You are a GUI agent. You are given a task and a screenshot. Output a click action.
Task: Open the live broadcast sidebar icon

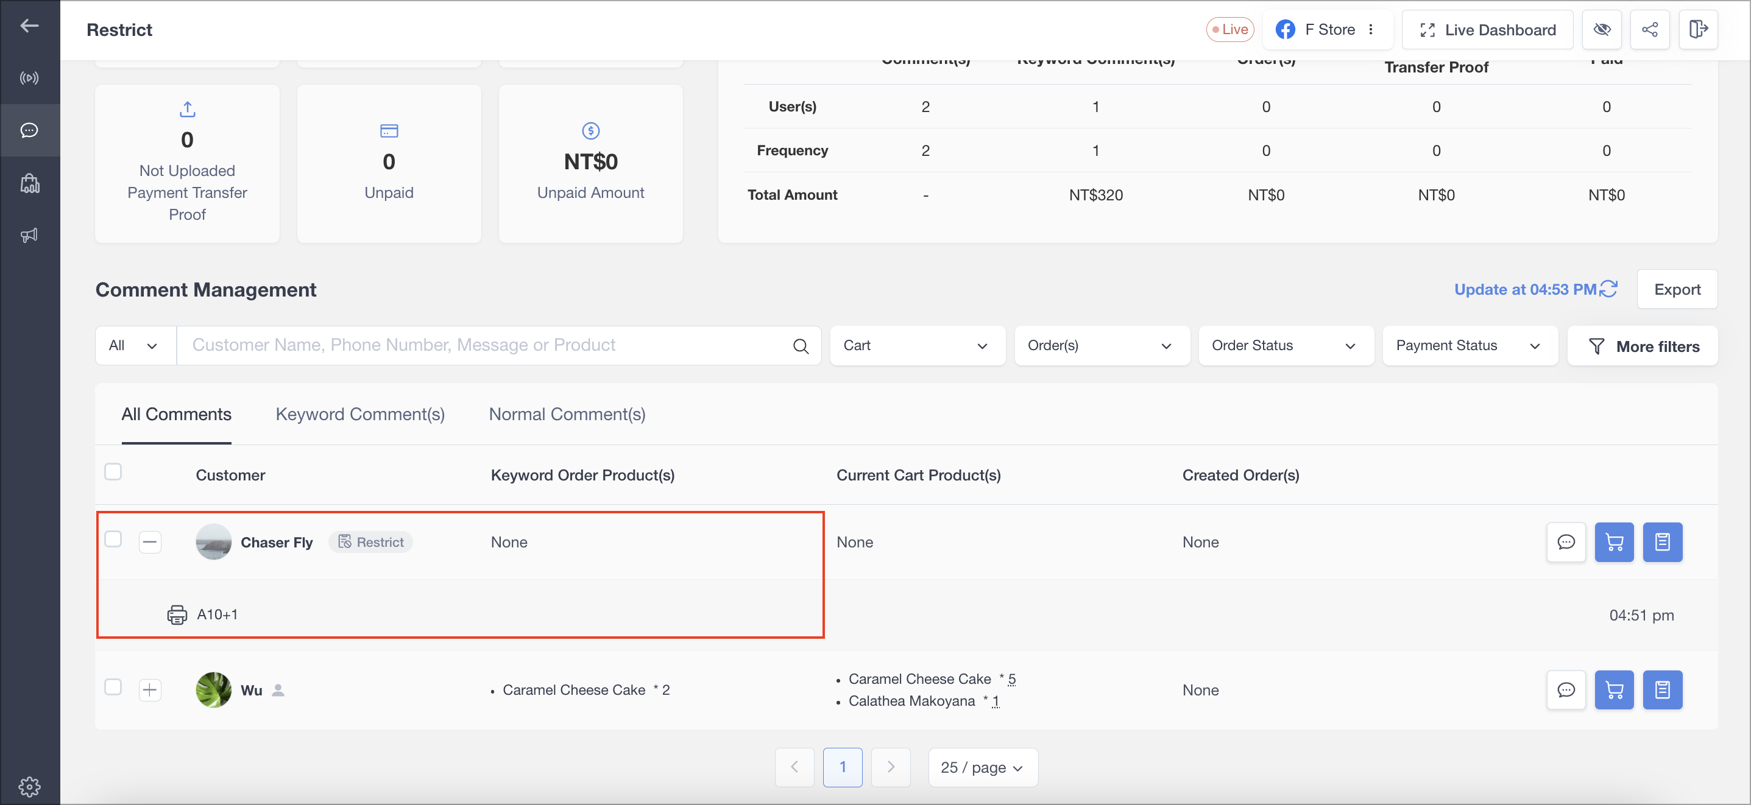29,78
